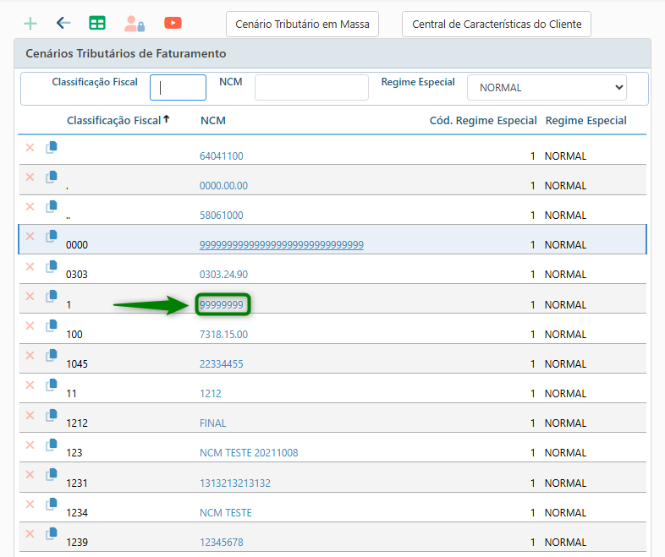
Task: Open the red video tutorial icon
Action: click(x=173, y=24)
